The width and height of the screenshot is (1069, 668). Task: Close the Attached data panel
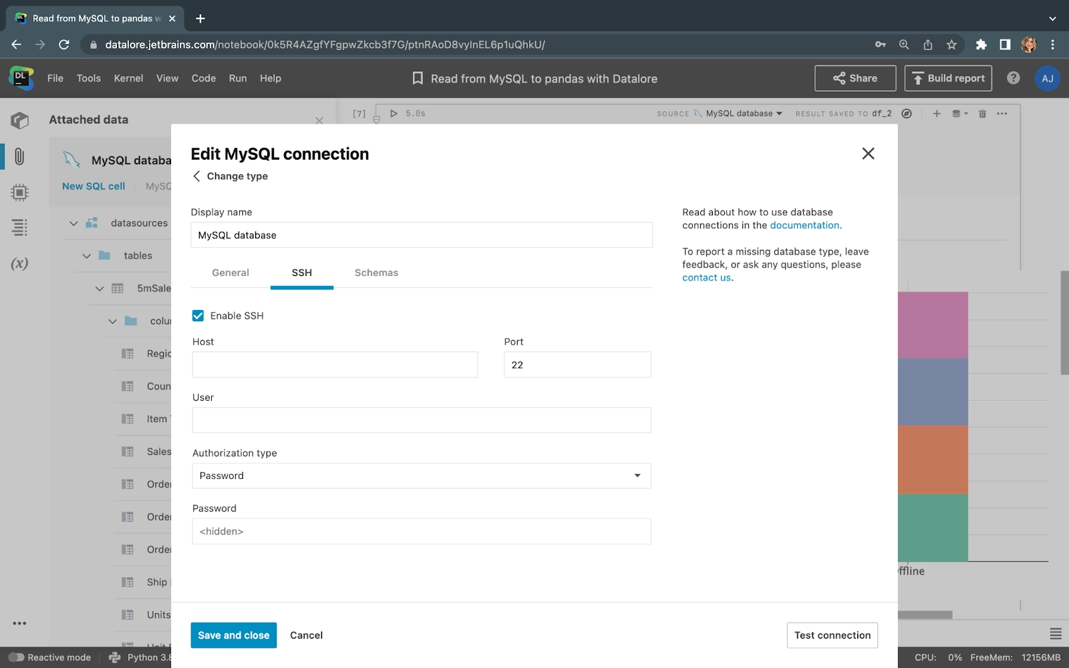[x=319, y=120]
